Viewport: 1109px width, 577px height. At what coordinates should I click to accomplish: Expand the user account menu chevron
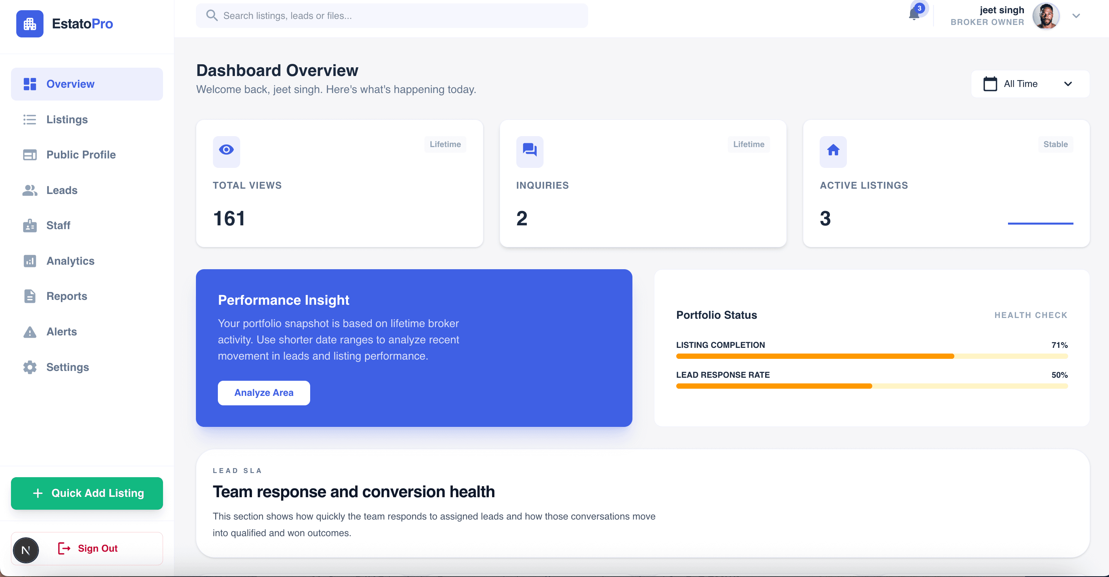[1076, 16]
